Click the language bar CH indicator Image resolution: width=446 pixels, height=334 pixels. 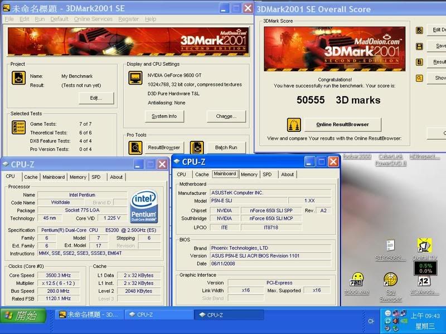371,321
